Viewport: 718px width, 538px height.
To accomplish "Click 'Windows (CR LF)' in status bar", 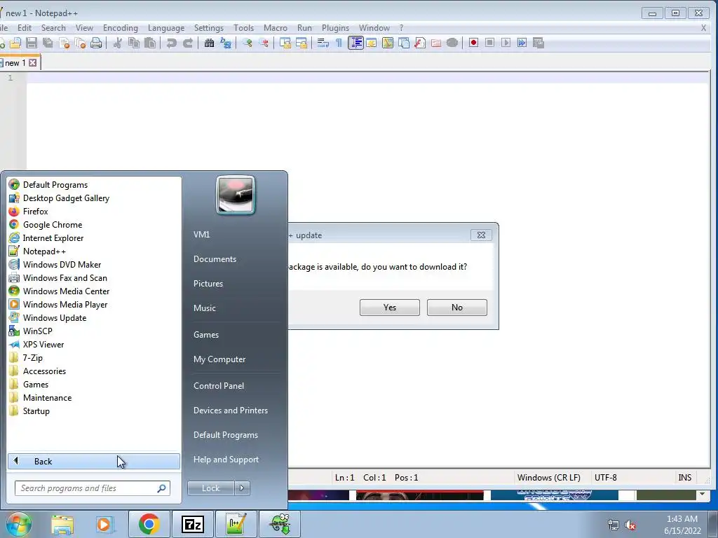I will pyautogui.click(x=548, y=478).
